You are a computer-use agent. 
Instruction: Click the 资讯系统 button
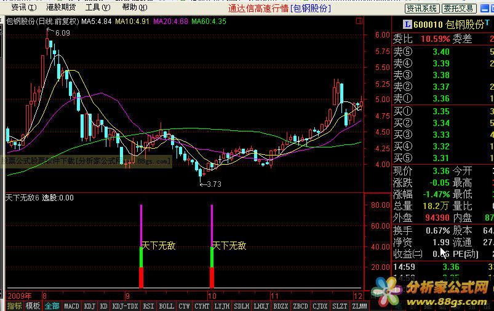coord(422,8)
